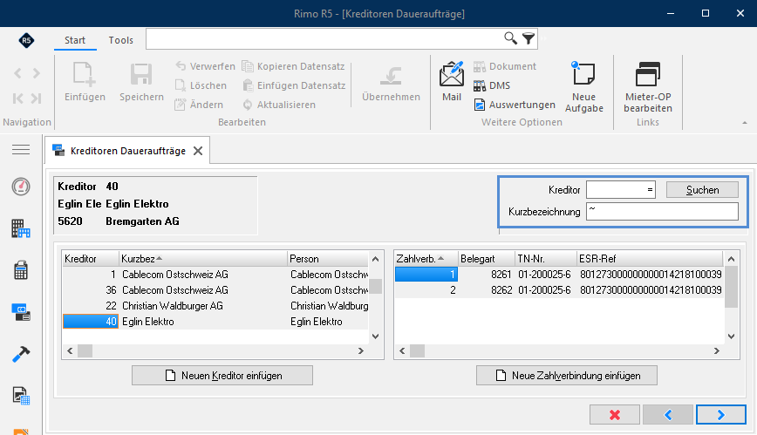Click the Rimo R5 application logo

pyautogui.click(x=26, y=40)
